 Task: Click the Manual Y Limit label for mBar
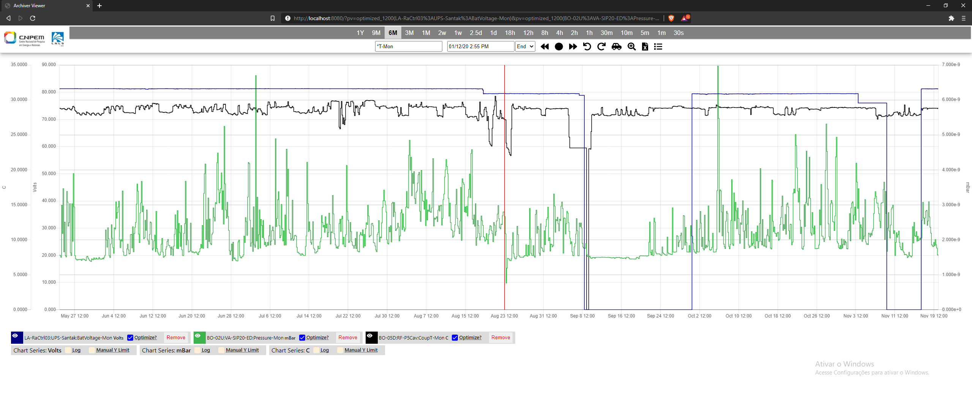coord(242,350)
